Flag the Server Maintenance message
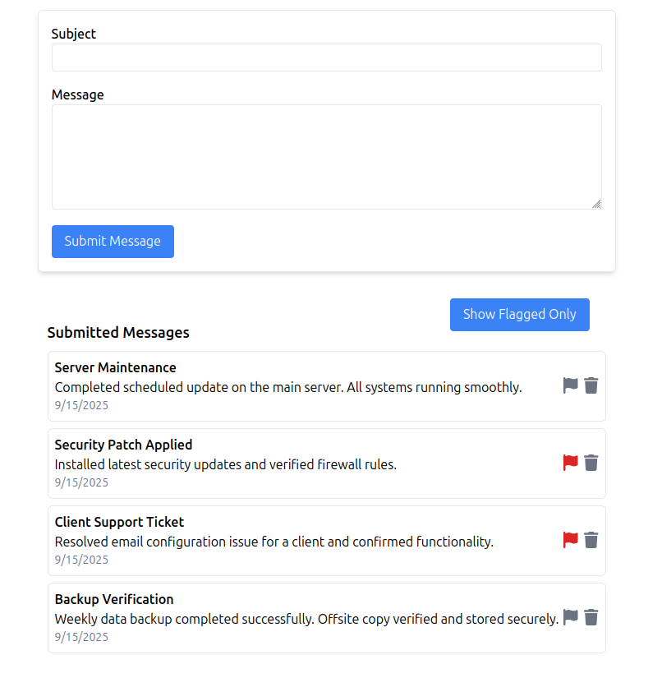This screenshot has height=678, width=662. pos(570,385)
